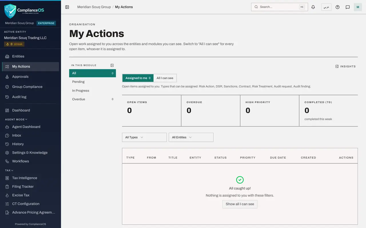Filter module list by In Progress
The height and width of the screenshot is (228, 366).
point(92,91)
